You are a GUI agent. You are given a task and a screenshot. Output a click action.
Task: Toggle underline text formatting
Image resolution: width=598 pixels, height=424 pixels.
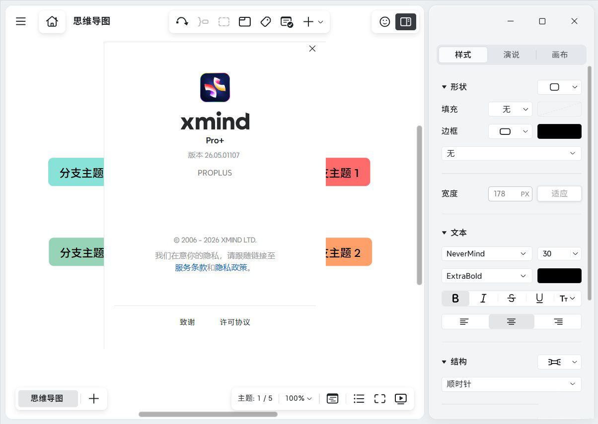[539, 298]
